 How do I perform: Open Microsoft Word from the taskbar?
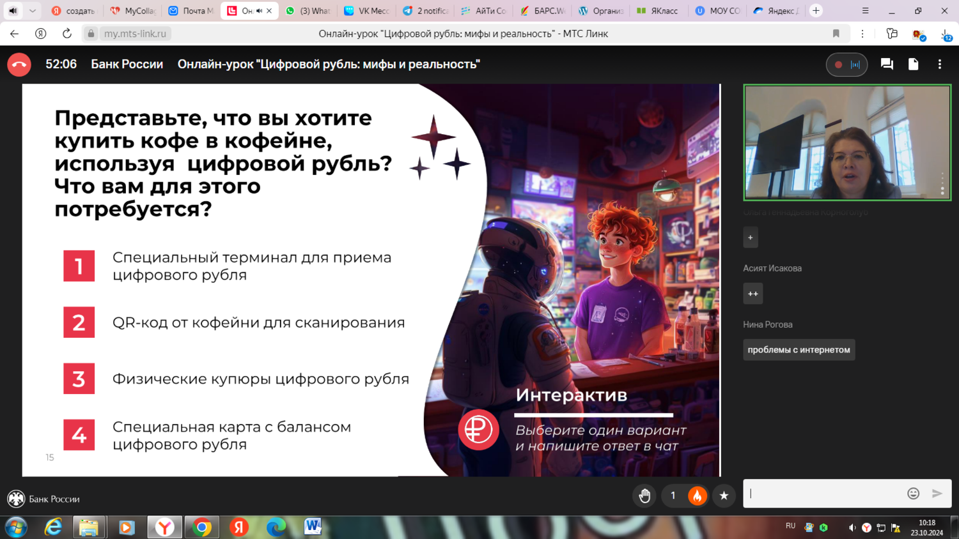(x=313, y=528)
